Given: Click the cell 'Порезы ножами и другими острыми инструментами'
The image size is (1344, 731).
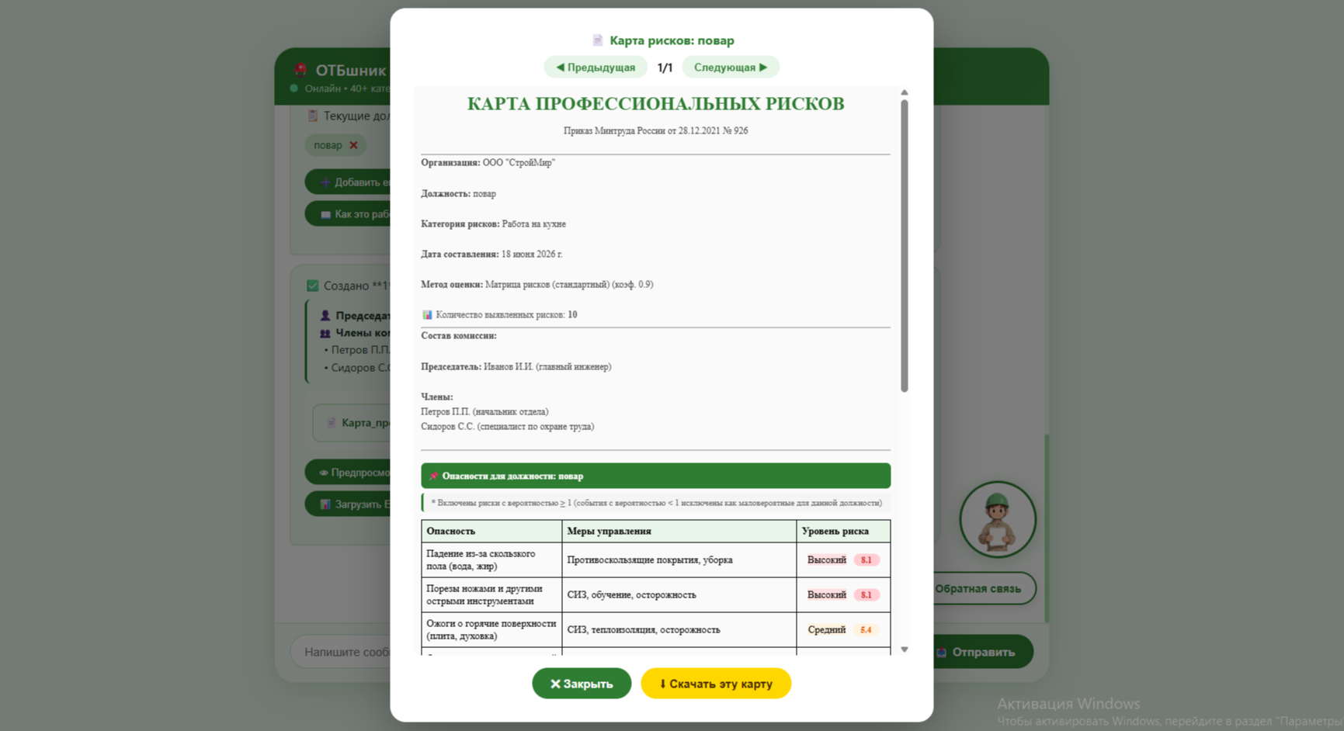Looking at the screenshot, I should 491,594.
